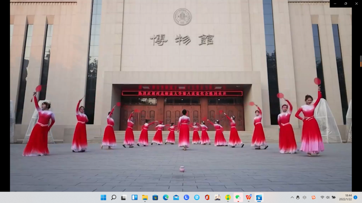
Task: Click Sogou input method tray icon
Action: [x=313, y=198]
